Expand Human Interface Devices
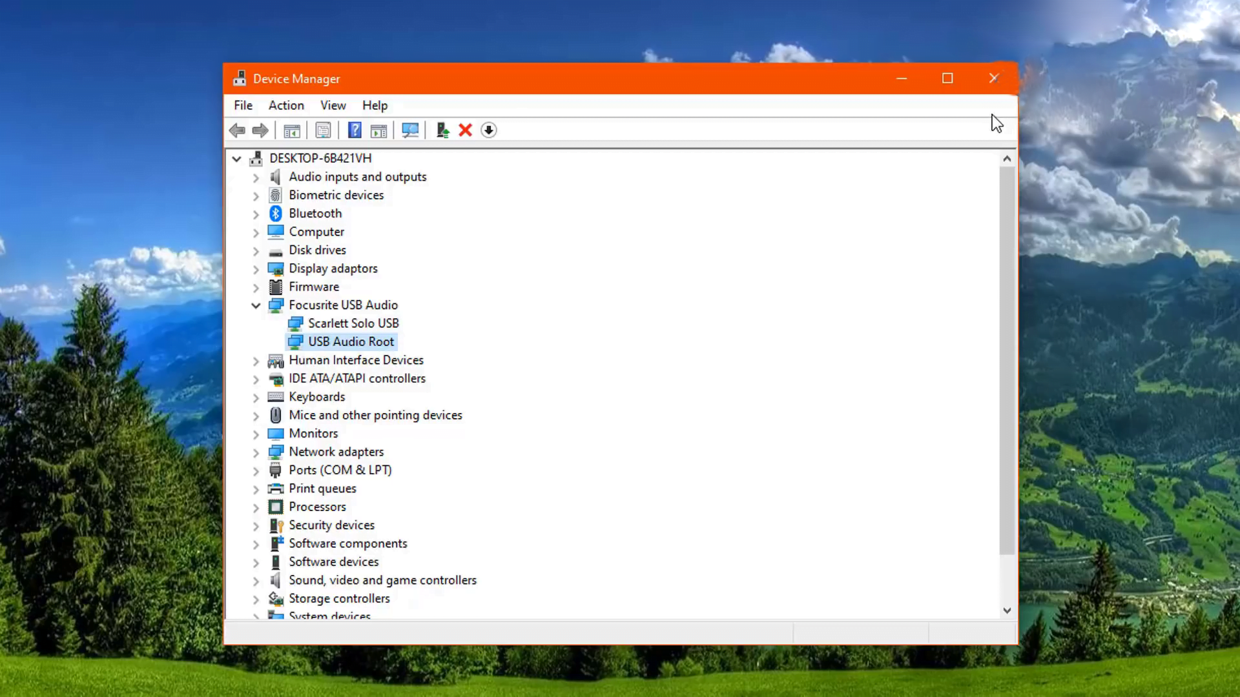 point(256,361)
